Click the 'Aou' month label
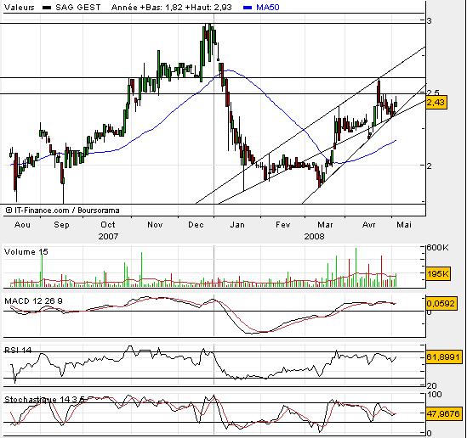The height and width of the screenshot is (438, 467). click(22, 225)
